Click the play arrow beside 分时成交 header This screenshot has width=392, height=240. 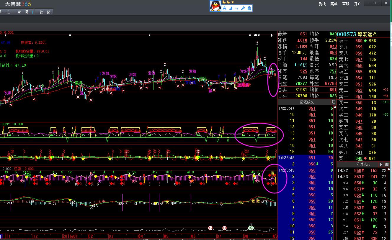tap(381, 164)
